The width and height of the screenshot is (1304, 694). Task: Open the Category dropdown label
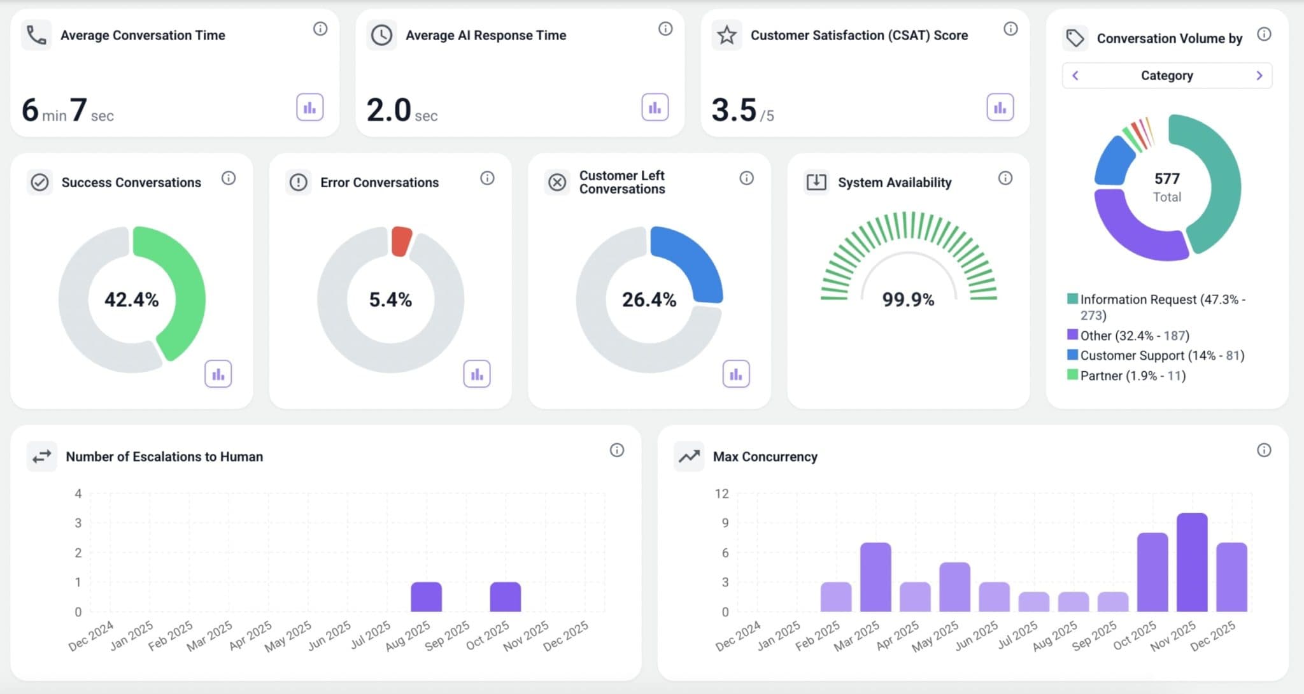(1167, 75)
